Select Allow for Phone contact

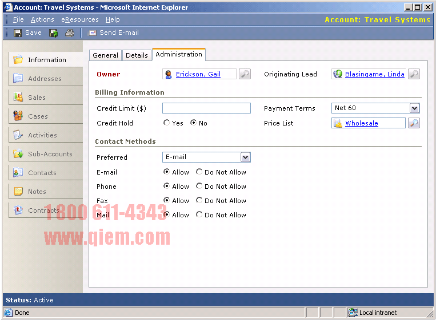(x=166, y=186)
